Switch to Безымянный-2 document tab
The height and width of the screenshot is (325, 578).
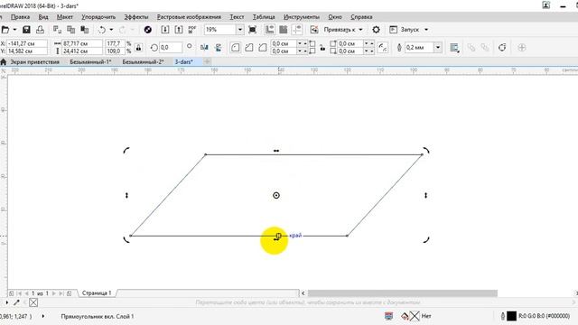[x=143, y=62]
